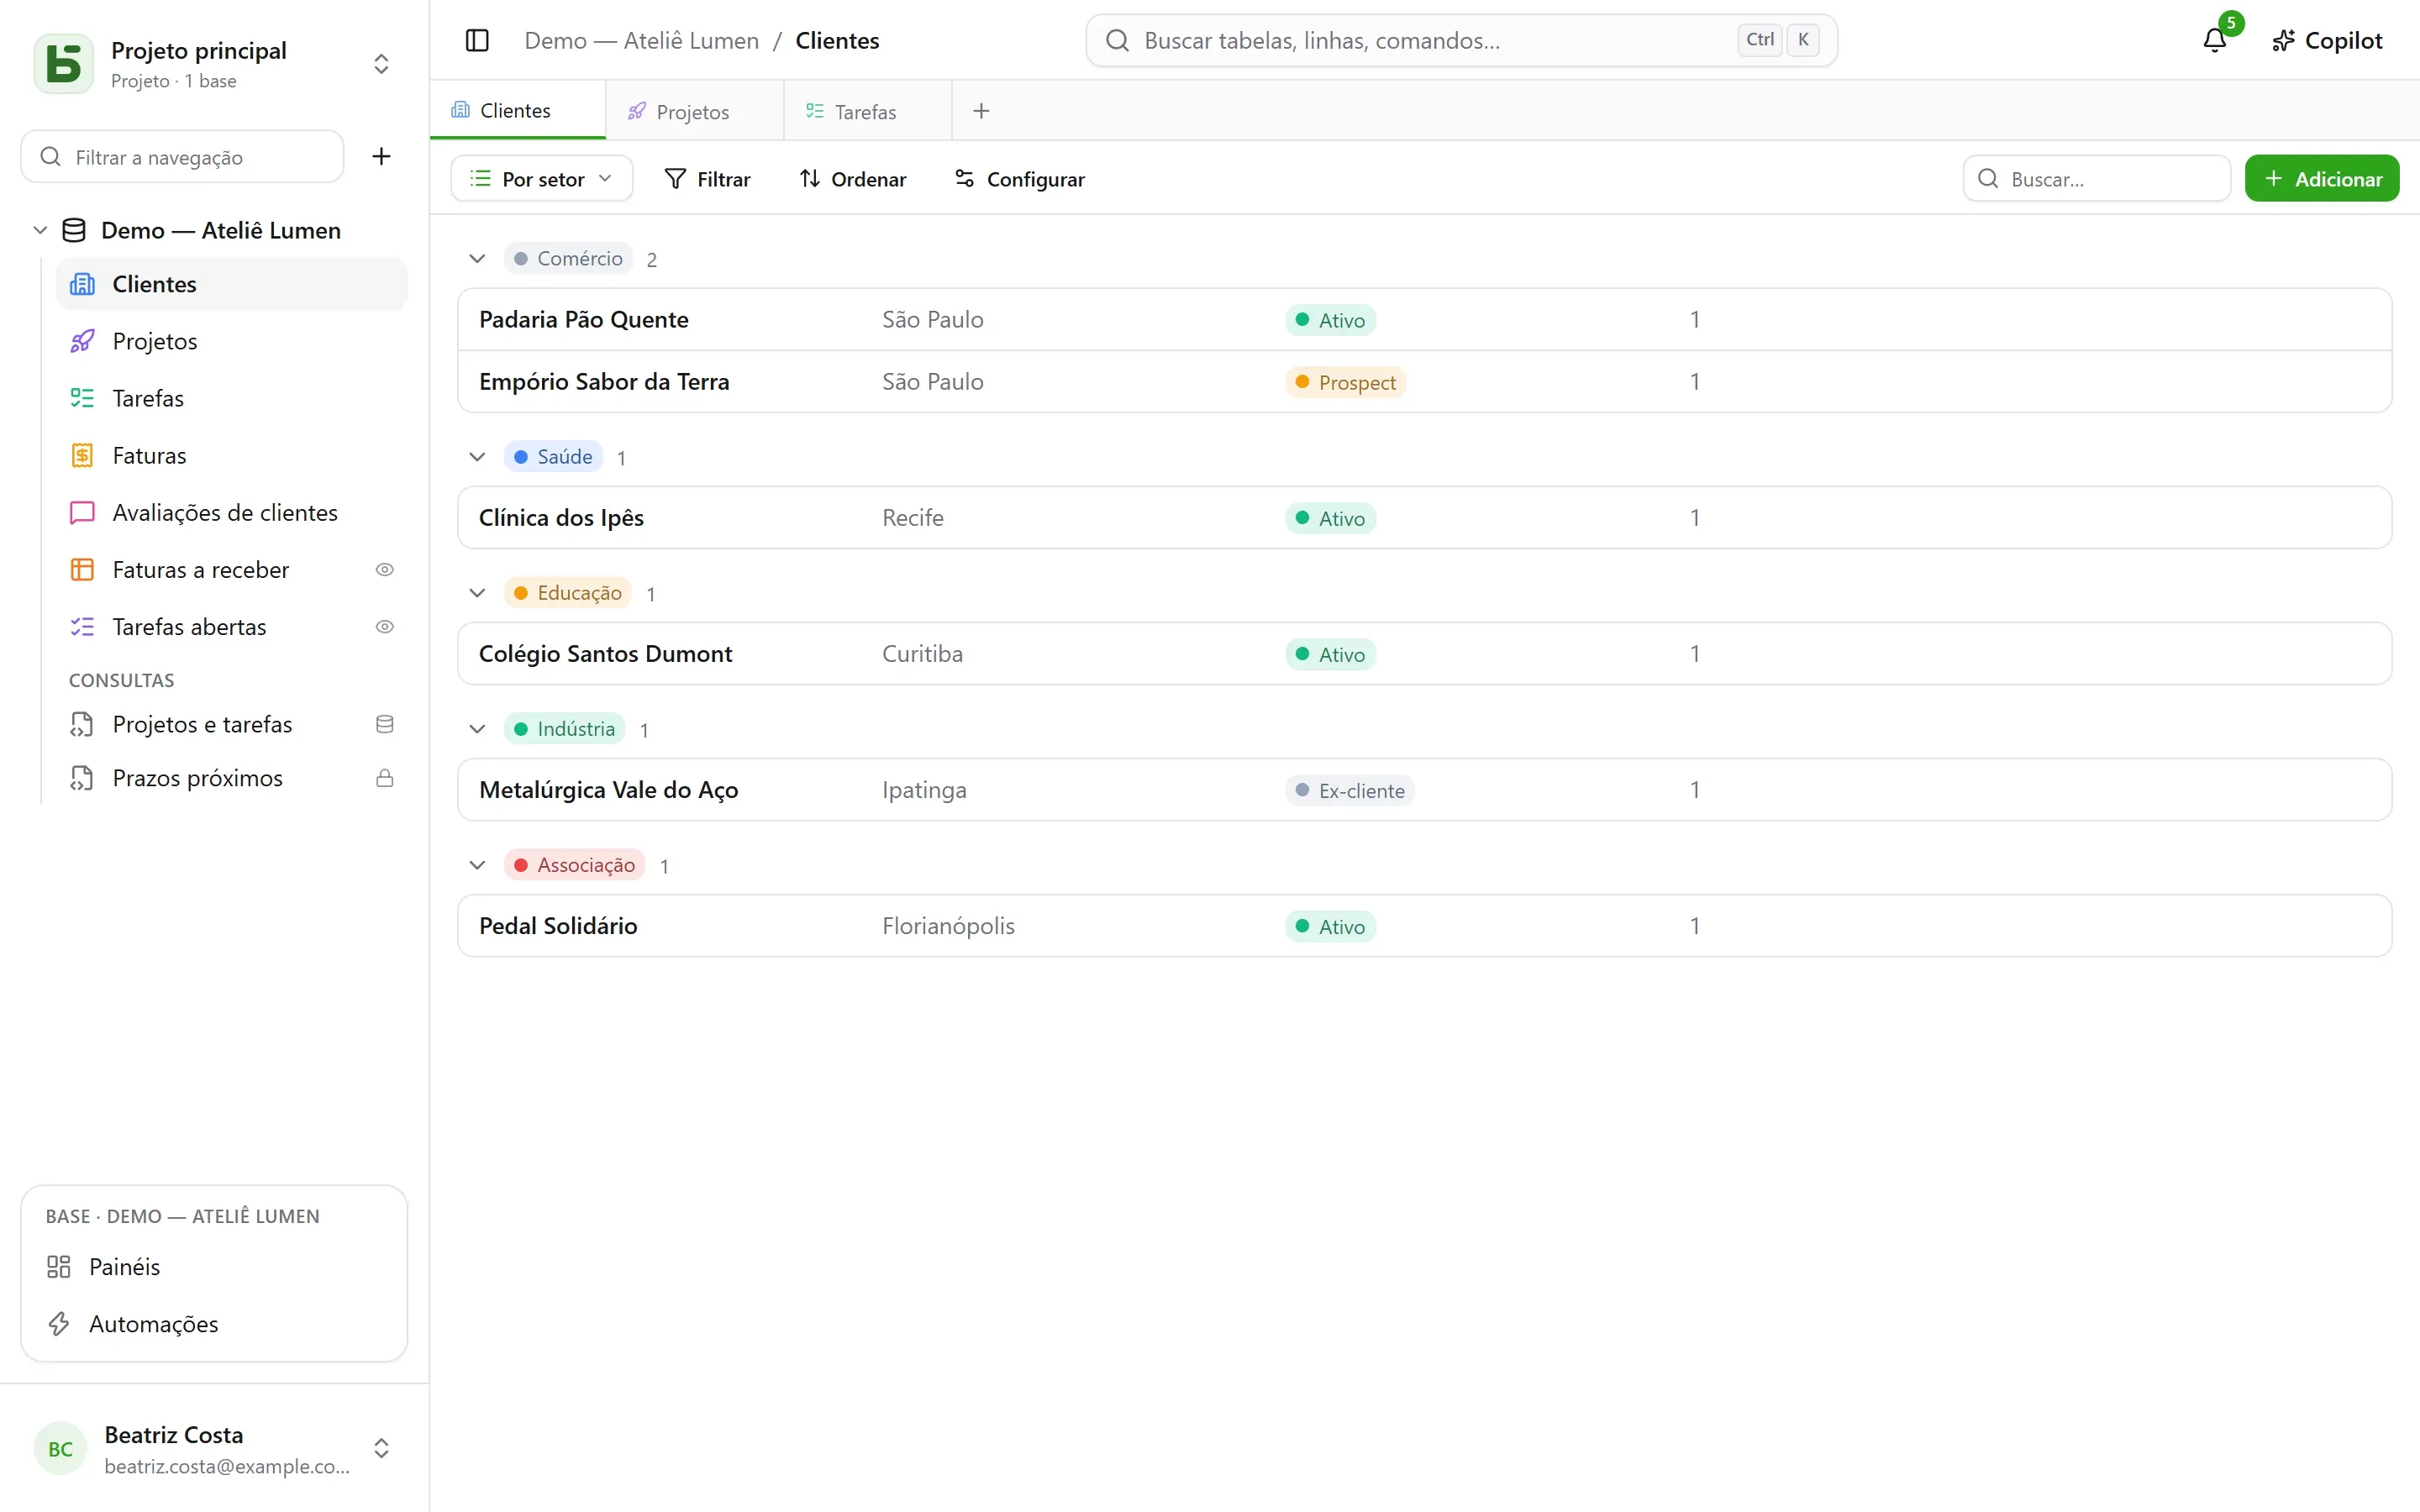Screen dimensions: 2420x1512
Task: Focus the table Buscar field
Action: pyautogui.click(x=2097, y=179)
